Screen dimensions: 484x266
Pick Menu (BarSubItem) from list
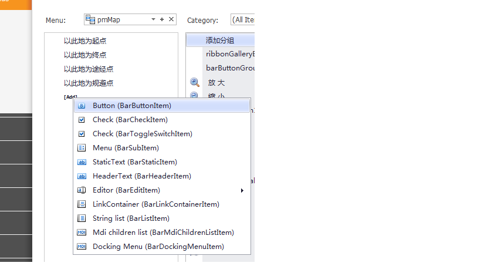coord(162,148)
